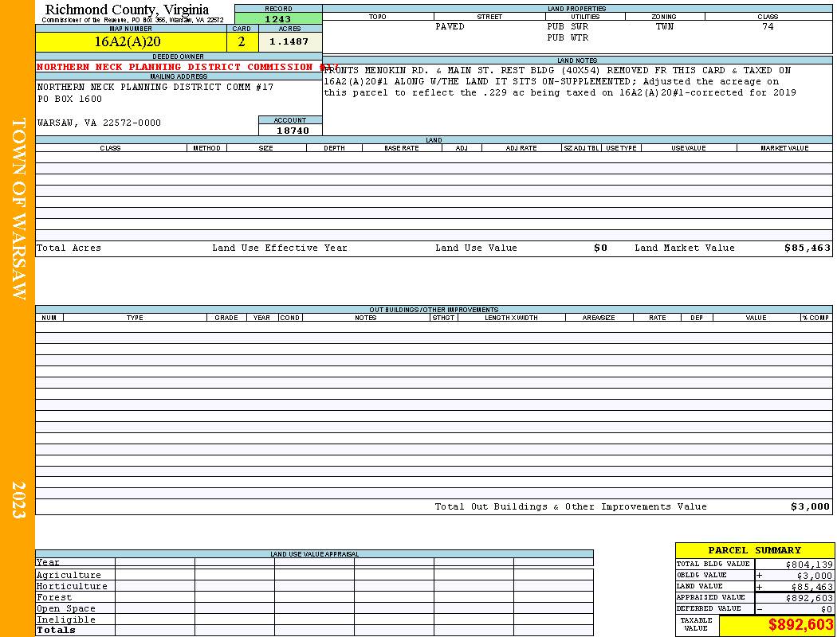
Task: Click the PARCEL SUMMARY header
Action: pyautogui.click(x=754, y=550)
